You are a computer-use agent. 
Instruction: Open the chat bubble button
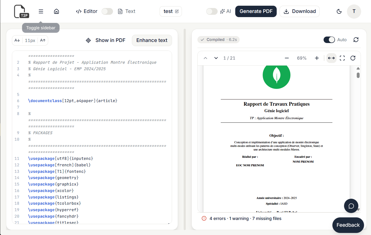point(351,206)
